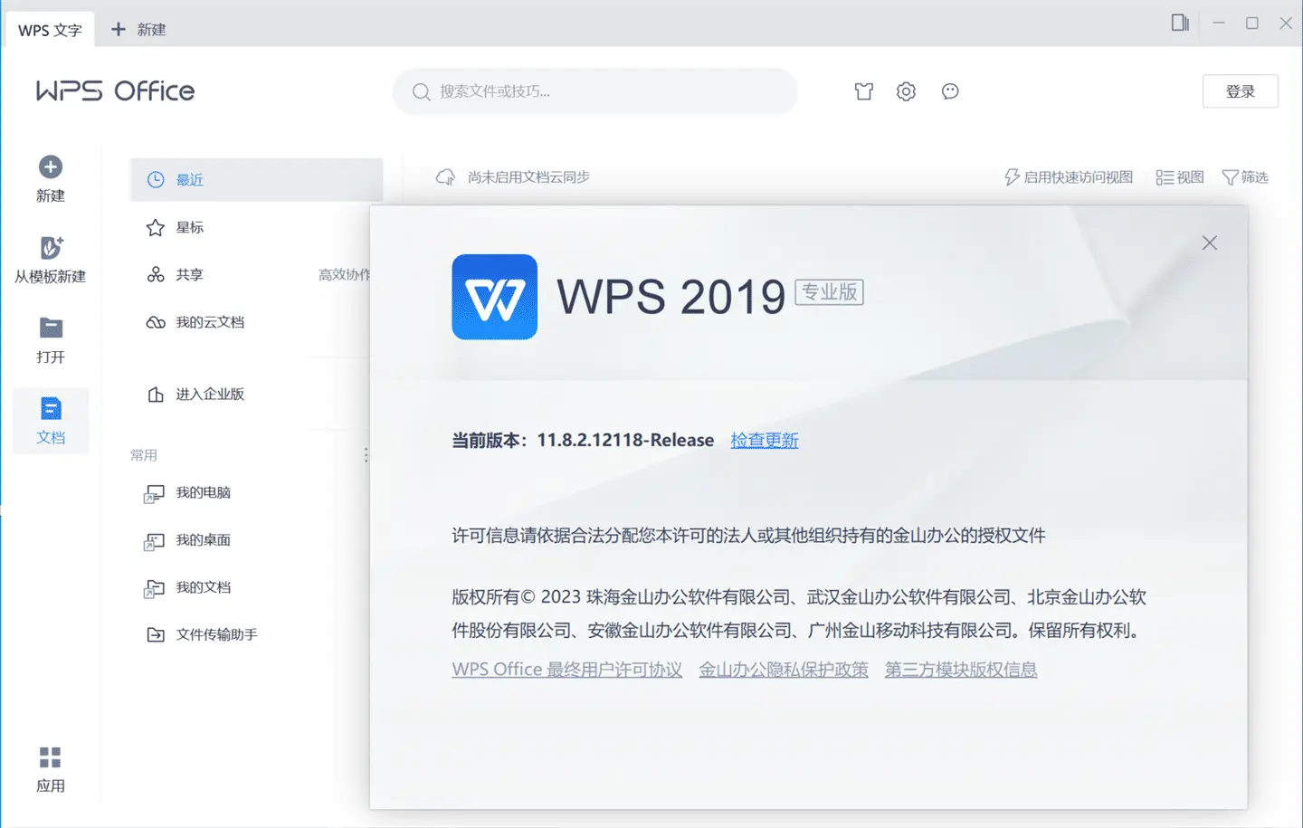Open the View (视图) mode option
Image resolution: width=1303 pixels, height=828 pixels.
1180,177
